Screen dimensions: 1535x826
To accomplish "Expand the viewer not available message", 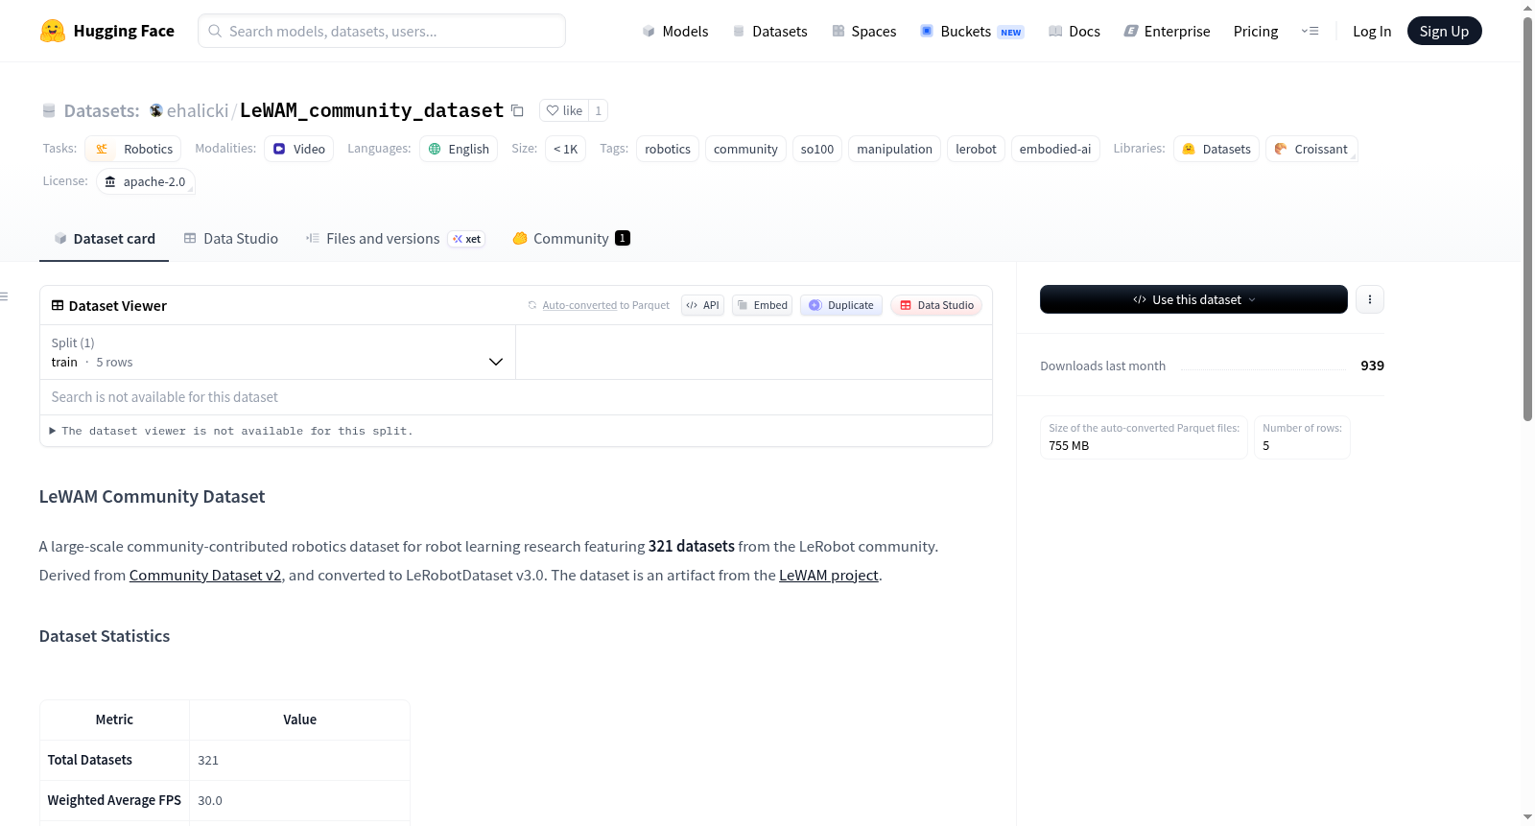I will pyautogui.click(x=231, y=431).
